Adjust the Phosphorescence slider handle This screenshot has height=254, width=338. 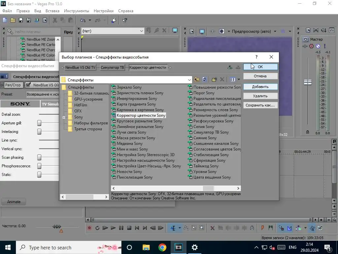pos(39,166)
